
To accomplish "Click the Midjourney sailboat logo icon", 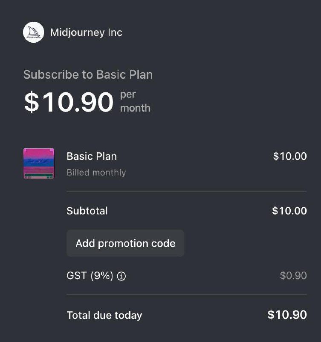I will [33, 32].
